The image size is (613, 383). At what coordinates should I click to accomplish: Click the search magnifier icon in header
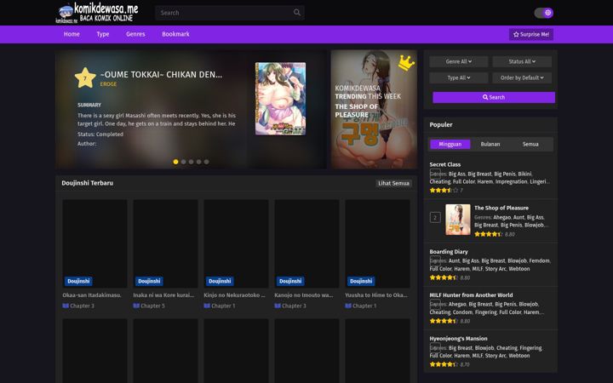pyautogui.click(x=297, y=13)
